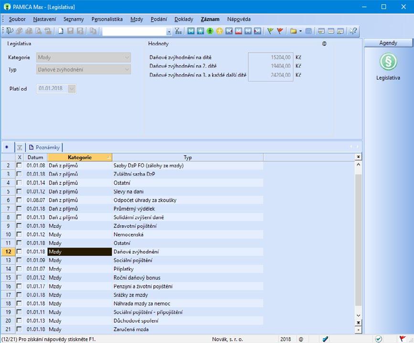Open the Legislativa paragraph icon in Agendy
The image size is (414, 343).
point(388,61)
